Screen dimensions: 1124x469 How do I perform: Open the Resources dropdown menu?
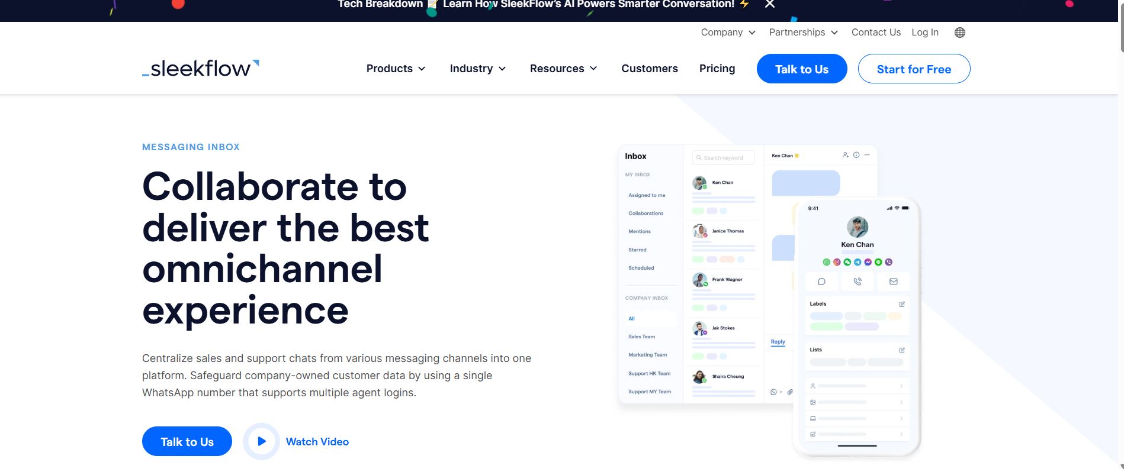coord(564,69)
